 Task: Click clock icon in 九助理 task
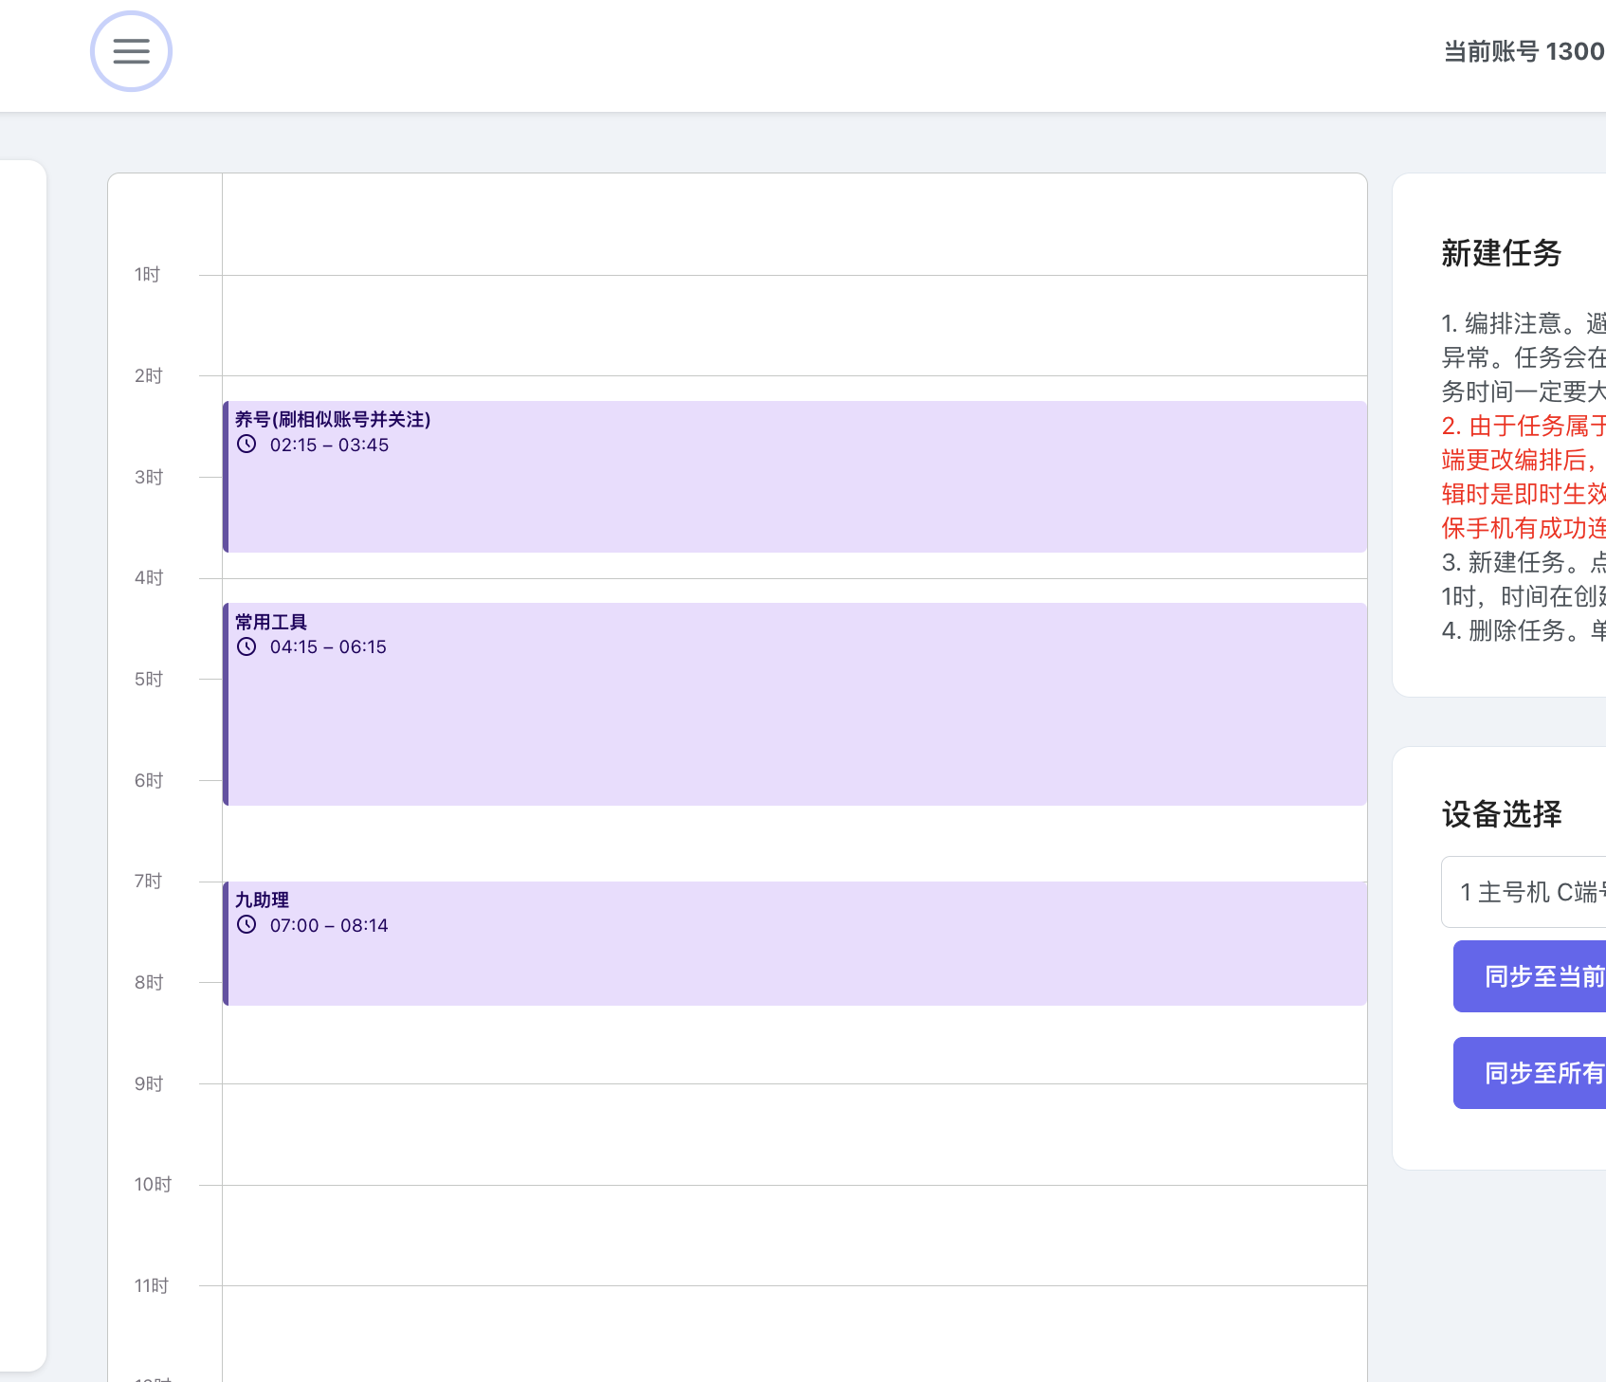pos(246,925)
